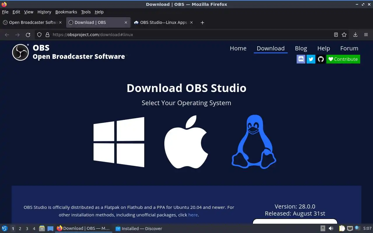Viewport: 373px width, 233px height.
Task: Bookmark this page with star icon
Action: tap(344, 35)
